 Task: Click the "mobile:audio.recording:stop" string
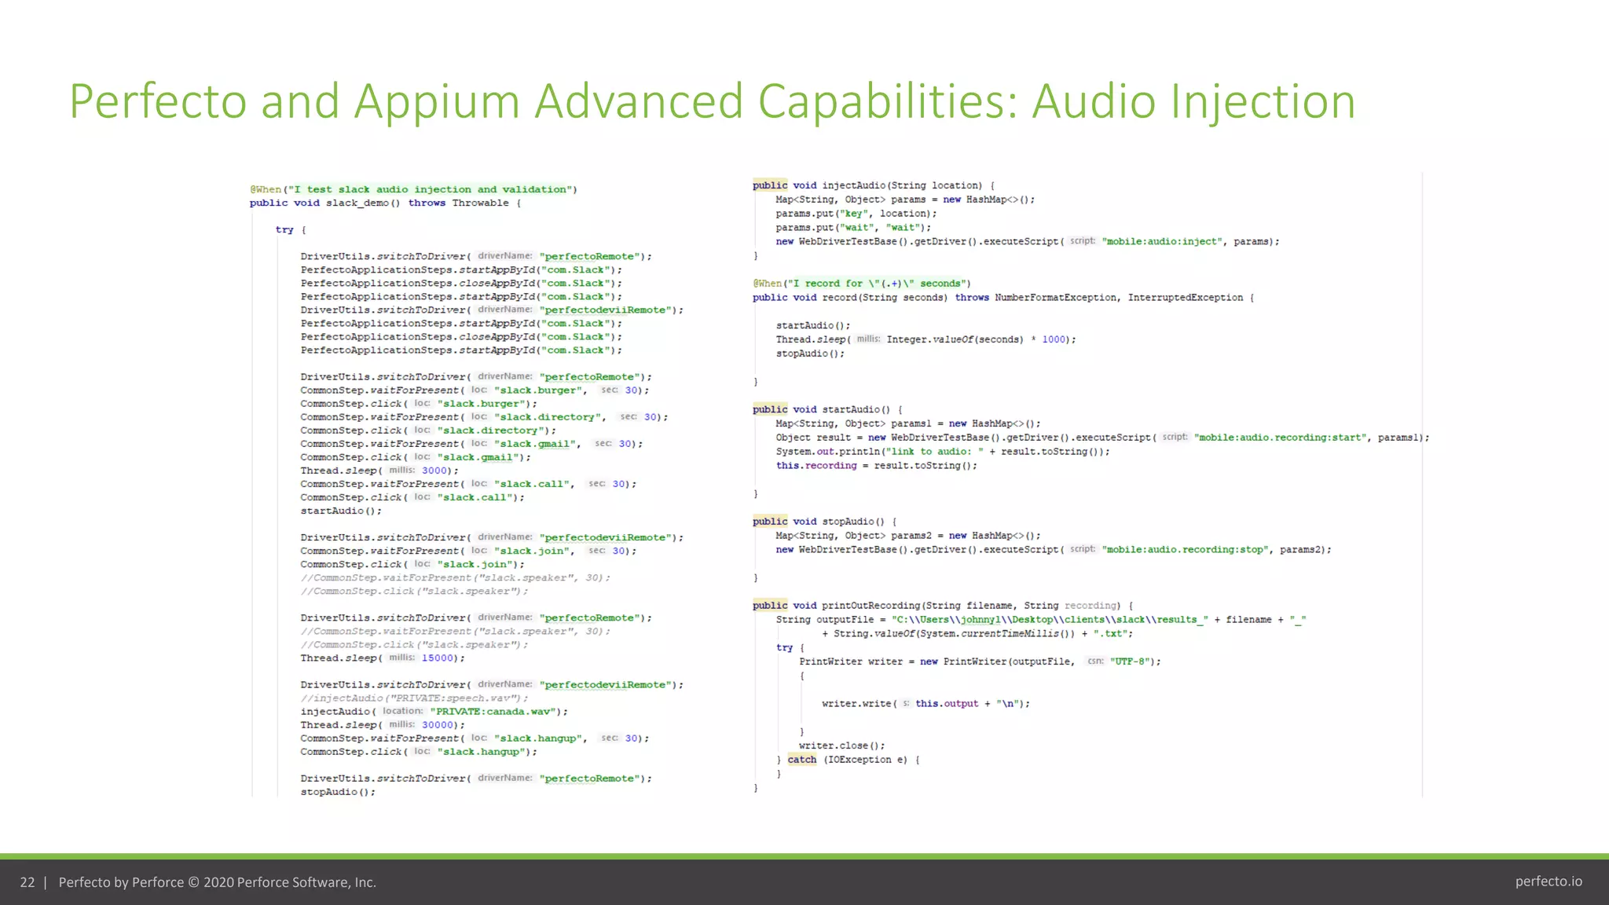(1185, 550)
